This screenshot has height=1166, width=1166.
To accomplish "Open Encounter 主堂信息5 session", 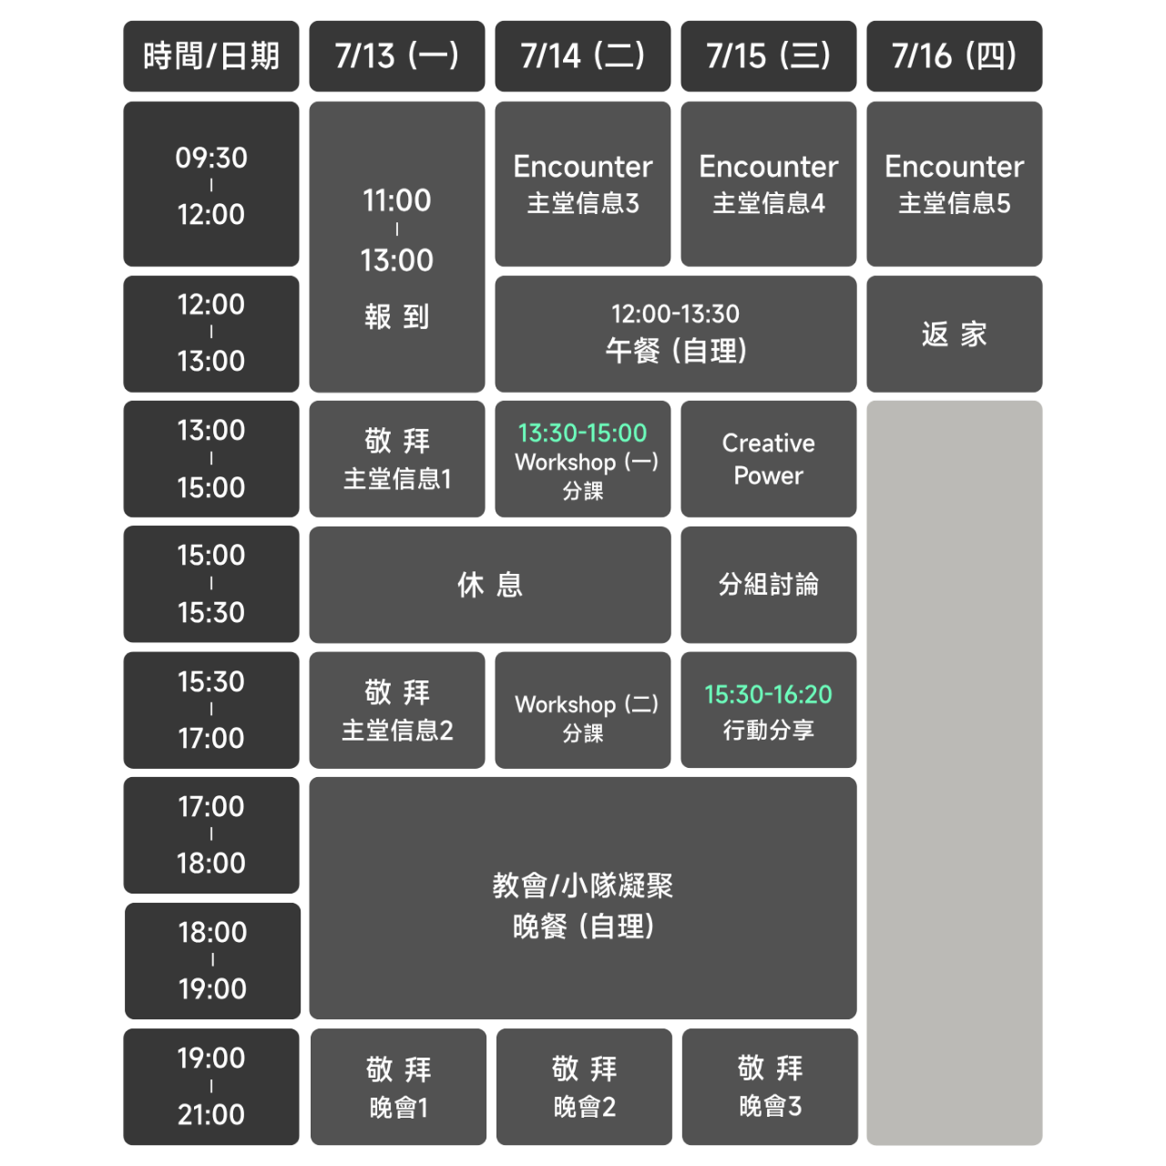I will tap(955, 184).
